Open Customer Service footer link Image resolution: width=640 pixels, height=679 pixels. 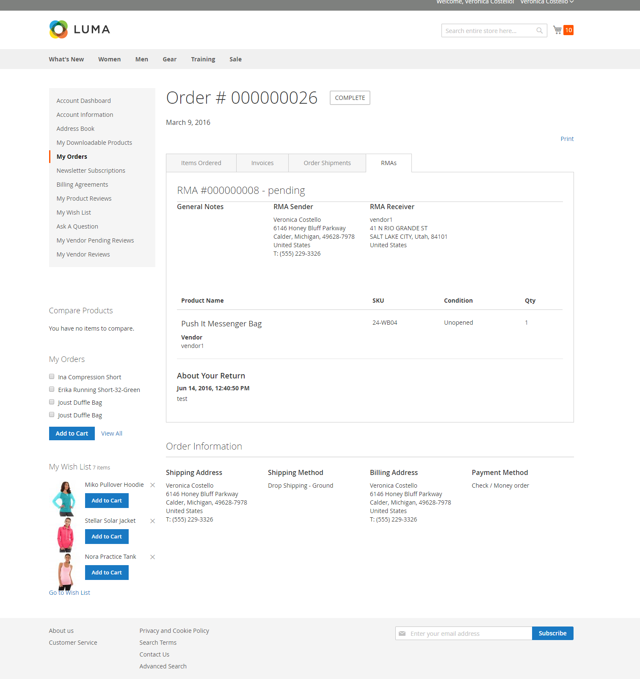(x=73, y=643)
